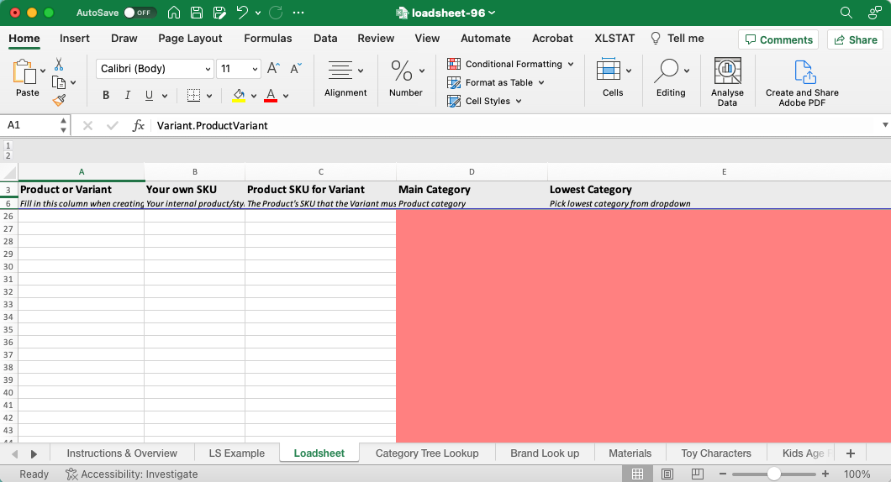
Task: Apply the yellow fill color swatch
Action: pyautogui.click(x=239, y=95)
